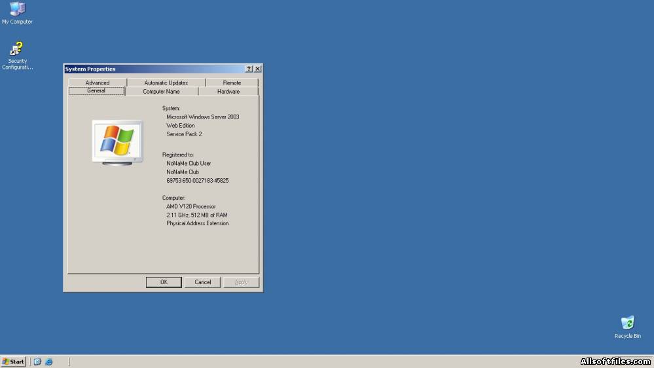Click the Windows logo monitor image
654x368 pixels.
pos(118,143)
